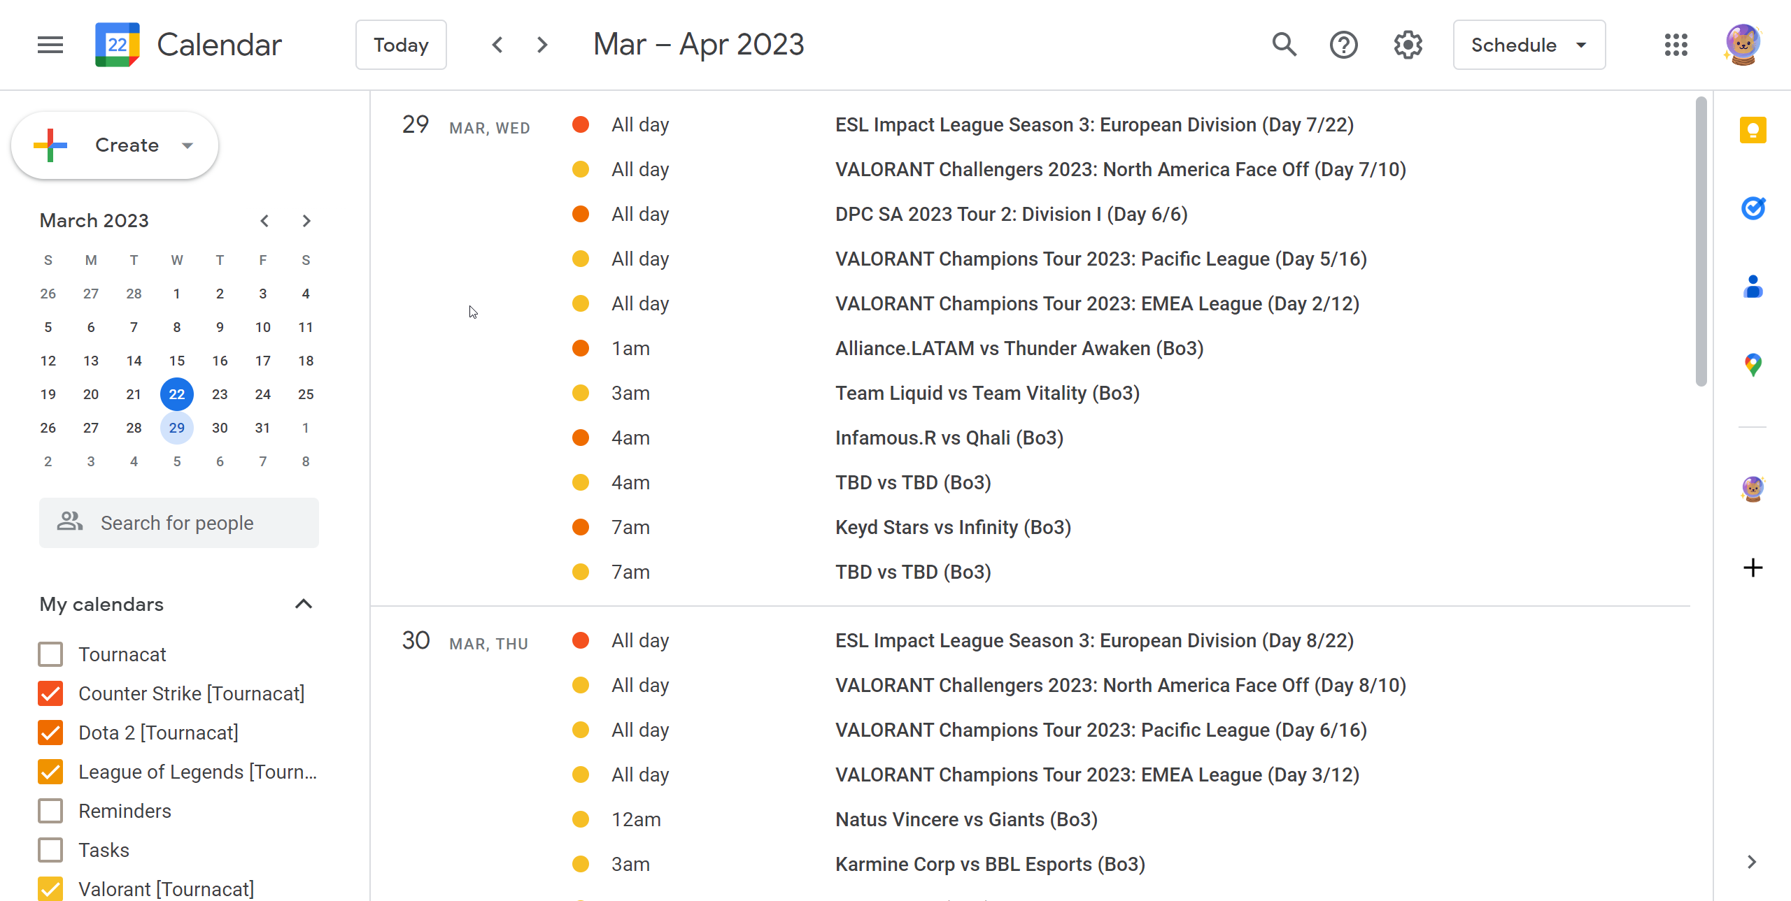Open Google Tasks side panel icon
Image resolution: width=1791 pixels, height=901 pixels.
1753,208
